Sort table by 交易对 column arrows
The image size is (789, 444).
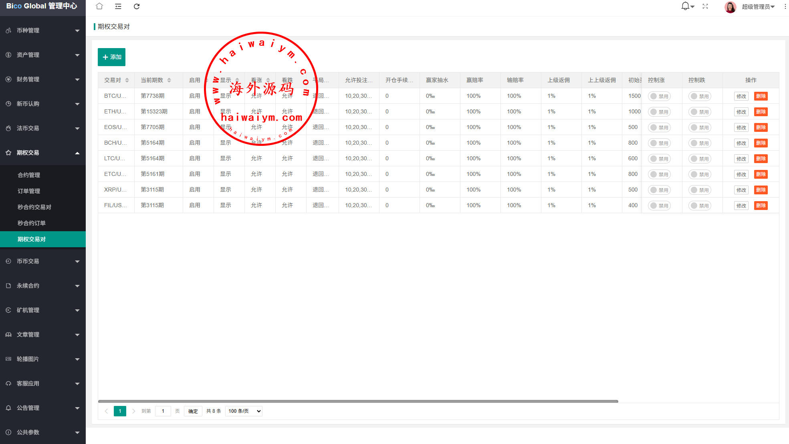[x=127, y=80]
